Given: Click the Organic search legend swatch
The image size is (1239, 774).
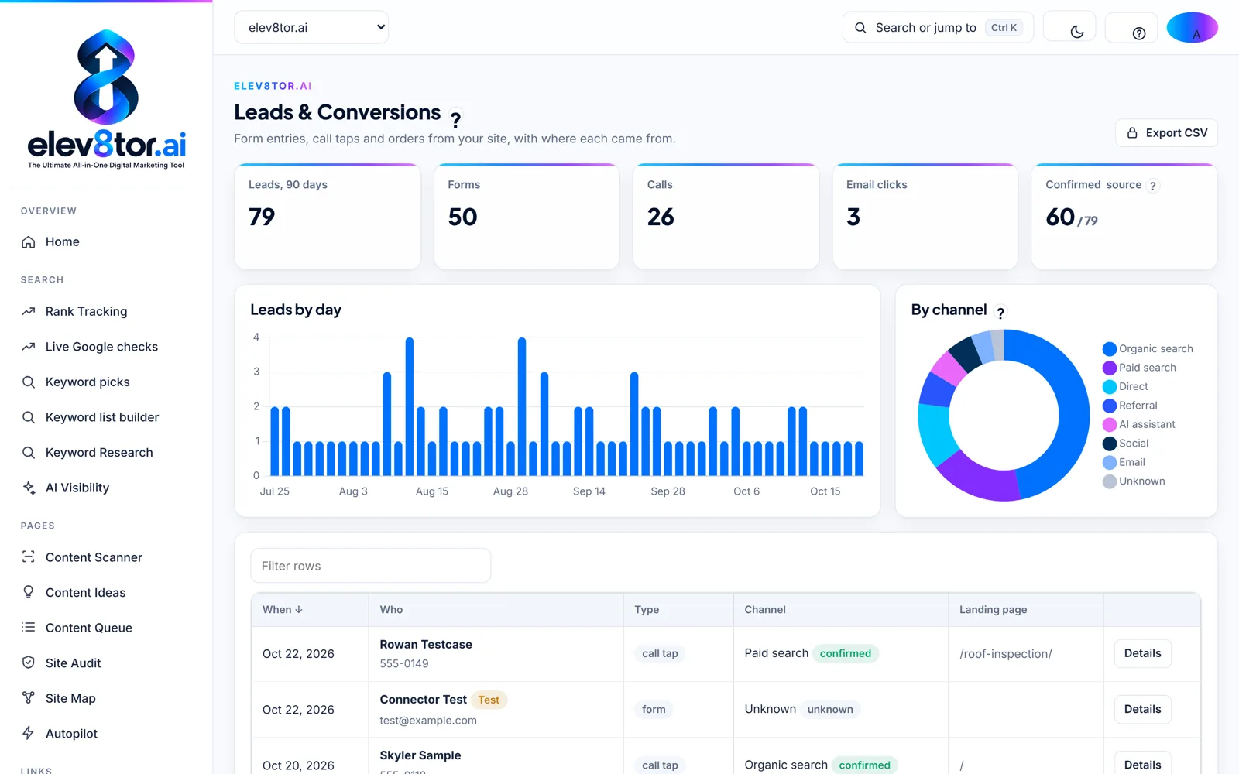Looking at the screenshot, I should point(1110,349).
